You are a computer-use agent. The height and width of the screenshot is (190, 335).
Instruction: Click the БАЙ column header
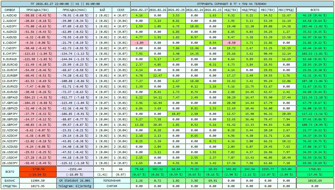tap(103, 10)
